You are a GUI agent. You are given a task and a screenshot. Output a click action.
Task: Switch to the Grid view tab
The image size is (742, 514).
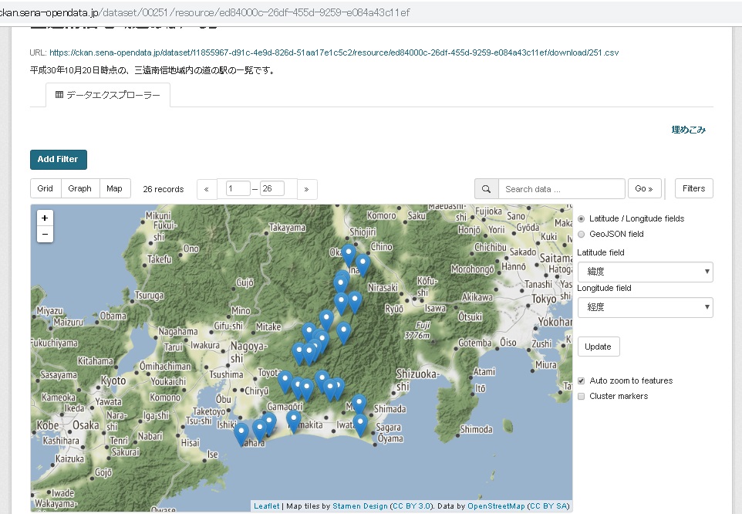click(46, 189)
